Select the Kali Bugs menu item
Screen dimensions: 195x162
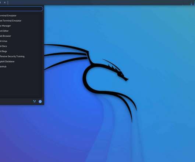click(x=3, y=51)
